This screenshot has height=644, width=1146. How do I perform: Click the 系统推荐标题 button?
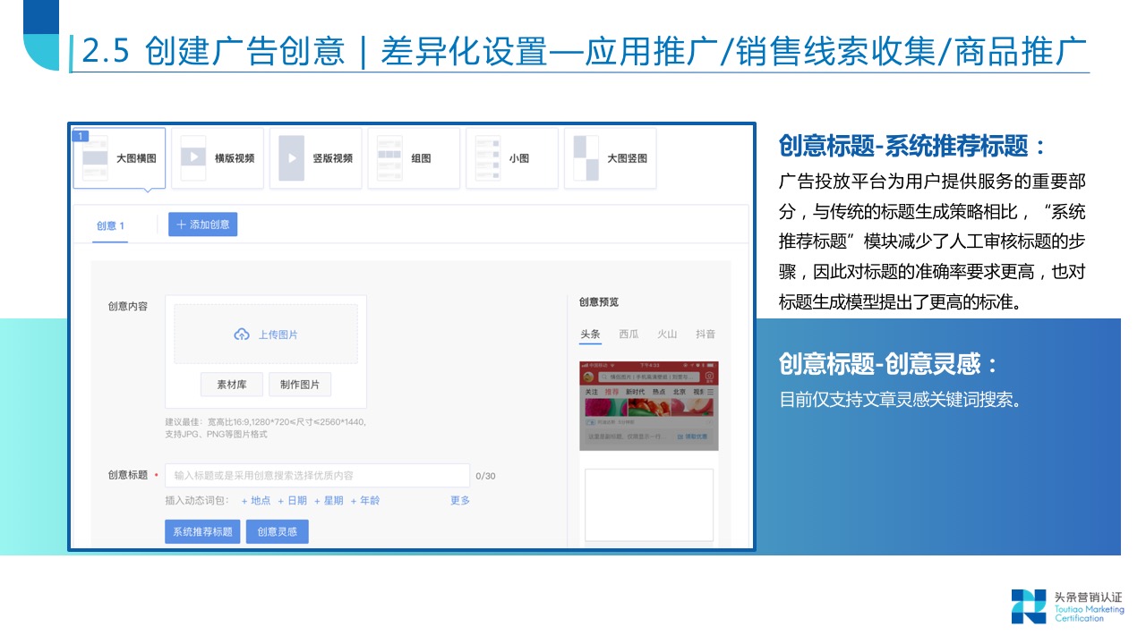coord(202,531)
